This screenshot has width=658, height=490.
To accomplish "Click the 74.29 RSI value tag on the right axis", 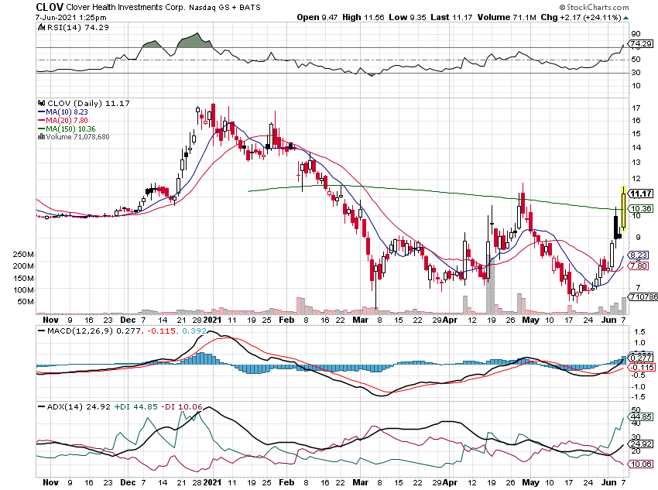I will 641,43.
